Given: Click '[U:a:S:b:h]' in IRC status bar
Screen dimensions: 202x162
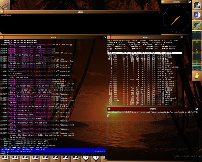Looking at the screenshot, I should pyautogui.click(x=100, y=151).
